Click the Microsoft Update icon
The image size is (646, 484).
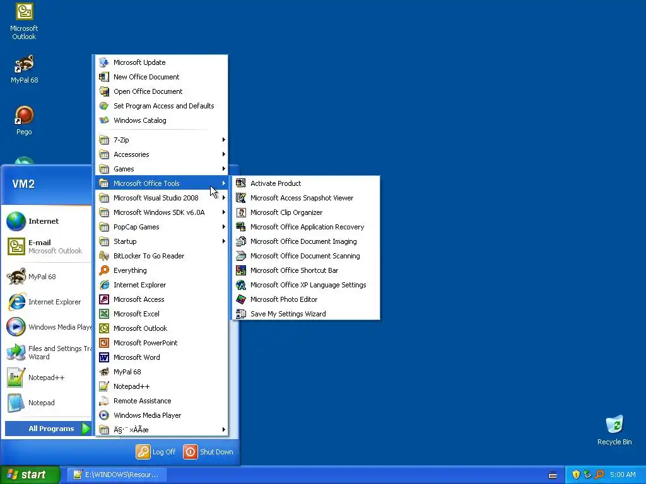(x=104, y=62)
